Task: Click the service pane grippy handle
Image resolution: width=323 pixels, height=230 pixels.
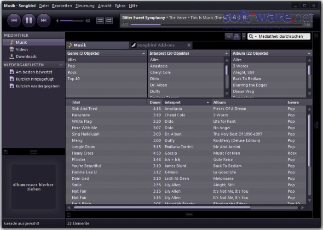Action: 34,152
